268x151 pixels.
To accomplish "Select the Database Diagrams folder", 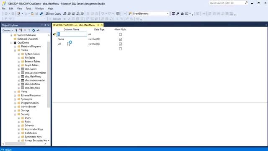I will click(x=31, y=47).
